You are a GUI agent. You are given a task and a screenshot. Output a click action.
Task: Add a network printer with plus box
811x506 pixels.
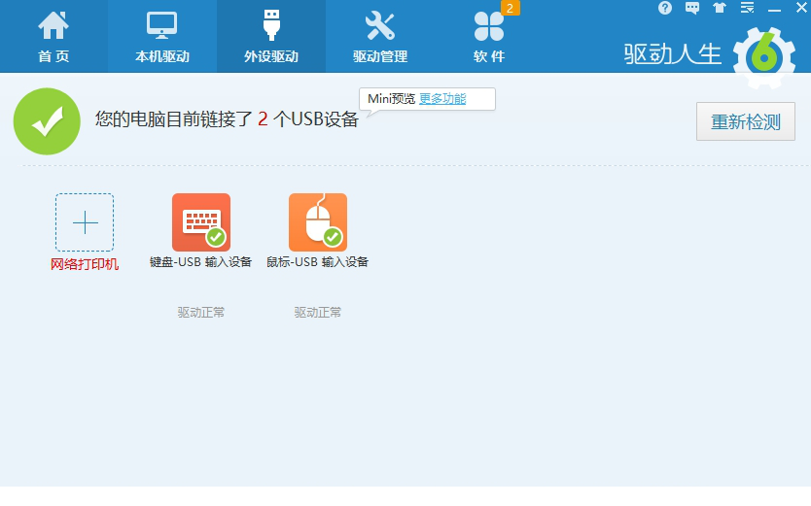click(85, 222)
